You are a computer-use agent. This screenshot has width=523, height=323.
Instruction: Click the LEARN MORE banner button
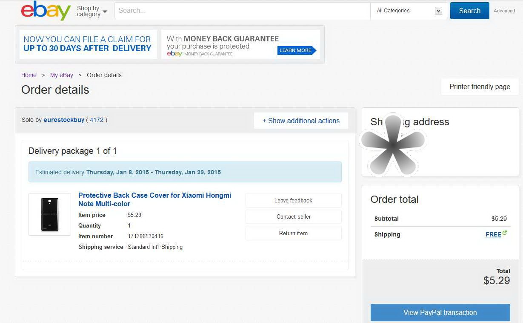pyautogui.click(x=297, y=50)
